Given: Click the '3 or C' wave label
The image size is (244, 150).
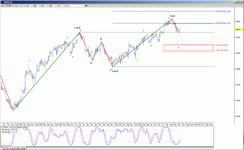Looking at the screenshot, I should point(173,16).
